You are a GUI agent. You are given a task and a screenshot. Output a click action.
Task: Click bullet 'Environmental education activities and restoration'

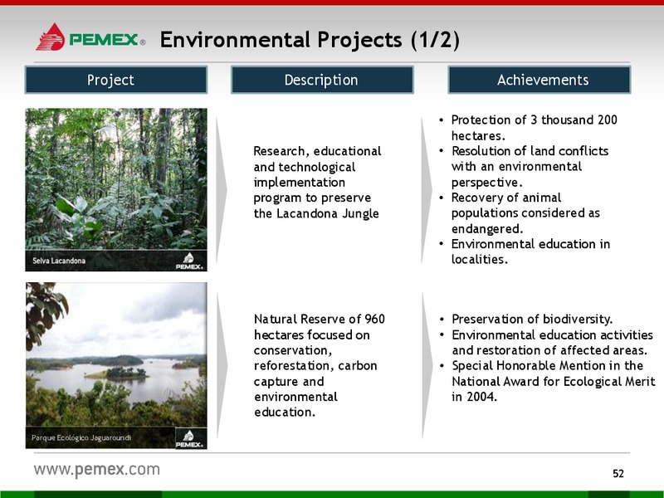pyautogui.click(x=547, y=343)
